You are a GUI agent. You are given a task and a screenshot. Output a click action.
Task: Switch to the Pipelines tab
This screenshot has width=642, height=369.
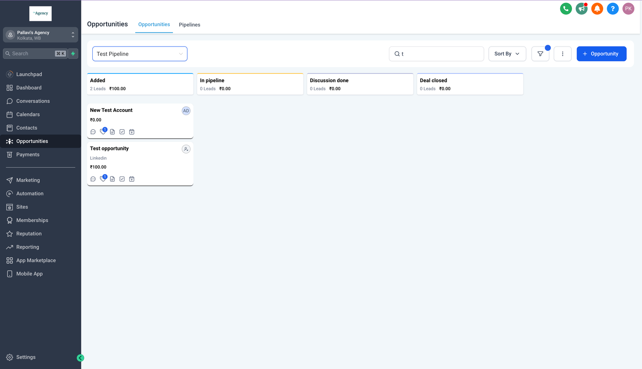coord(189,25)
